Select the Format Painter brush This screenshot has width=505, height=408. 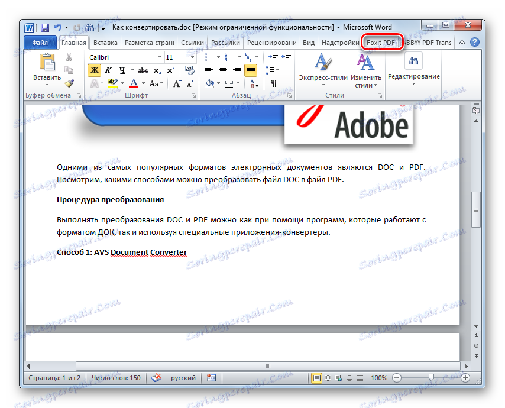pos(69,83)
